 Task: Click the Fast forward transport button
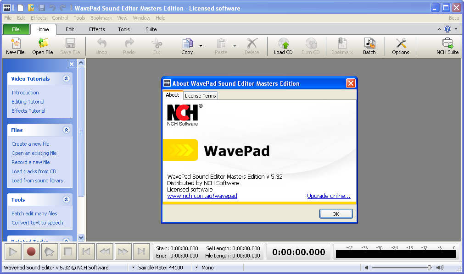click(x=123, y=252)
